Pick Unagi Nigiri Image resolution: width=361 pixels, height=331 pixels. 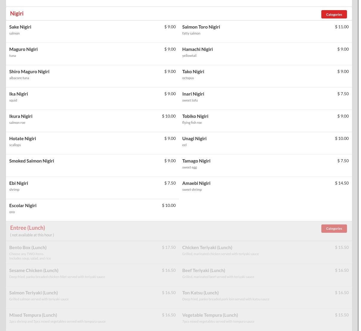point(266,143)
